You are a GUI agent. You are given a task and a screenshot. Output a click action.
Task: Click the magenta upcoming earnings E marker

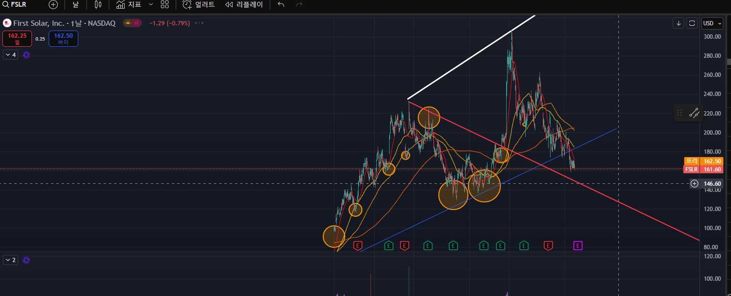coord(578,246)
